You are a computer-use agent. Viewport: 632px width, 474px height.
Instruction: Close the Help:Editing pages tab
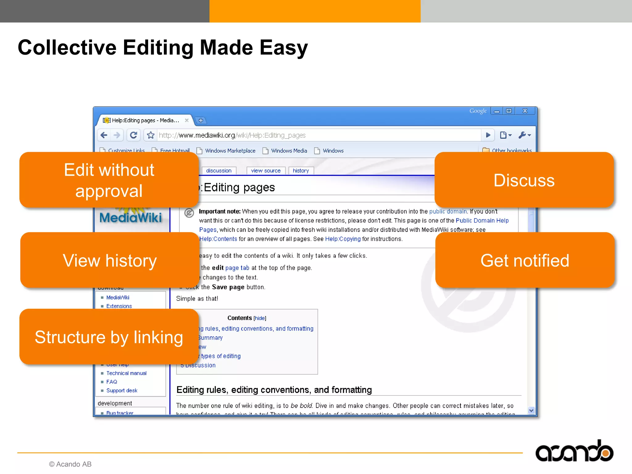click(x=187, y=120)
